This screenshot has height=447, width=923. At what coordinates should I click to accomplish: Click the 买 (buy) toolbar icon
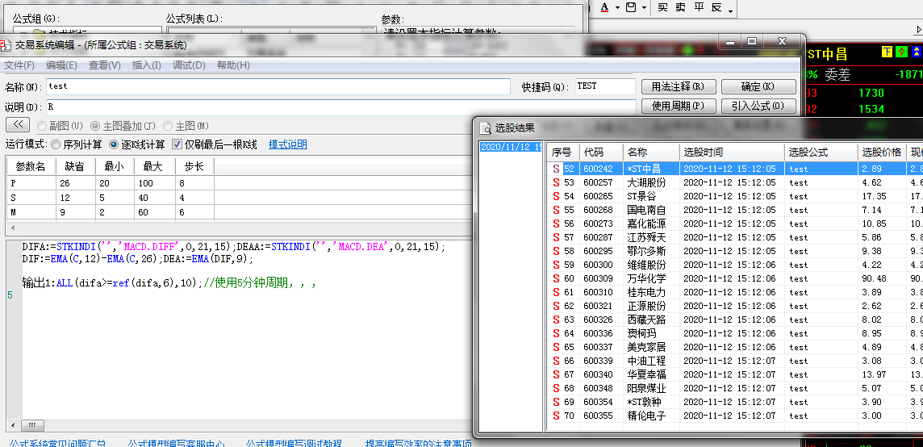663,7
